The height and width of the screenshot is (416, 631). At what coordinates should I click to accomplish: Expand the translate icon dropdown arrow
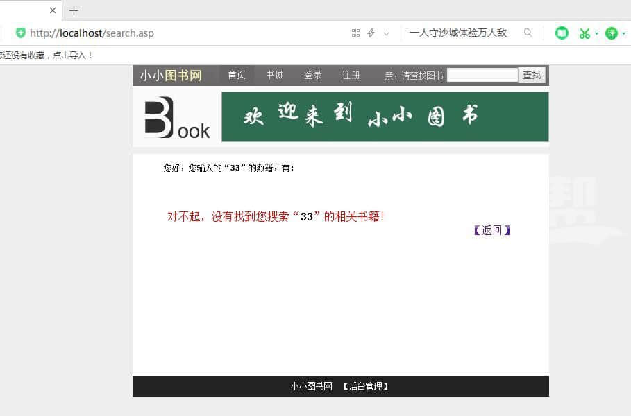click(623, 33)
